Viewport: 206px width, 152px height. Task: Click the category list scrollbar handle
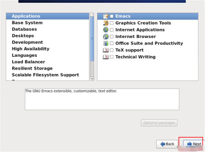[x=92, y=39]
